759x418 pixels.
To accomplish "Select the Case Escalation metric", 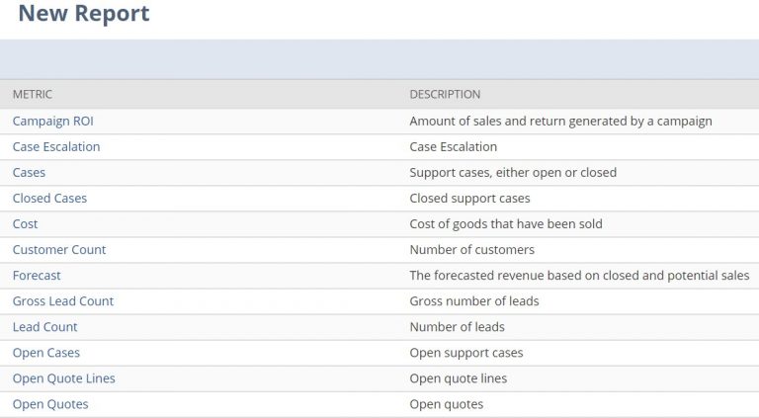I will 56,146.
